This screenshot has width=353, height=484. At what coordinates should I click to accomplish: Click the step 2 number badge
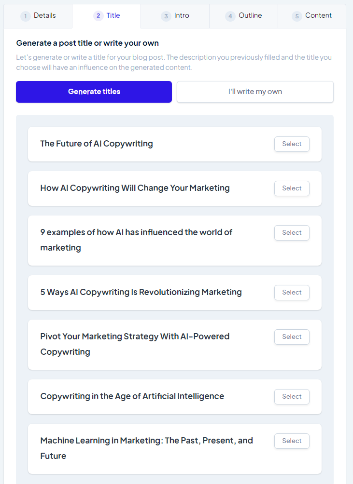99,16
